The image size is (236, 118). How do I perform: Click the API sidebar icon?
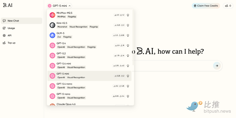pos(4,35)
